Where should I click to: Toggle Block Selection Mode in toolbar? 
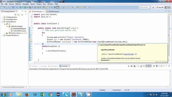[63, 7]
